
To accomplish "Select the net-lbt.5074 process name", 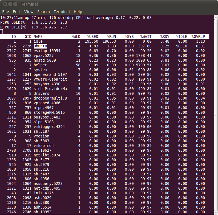I will point(47,155).
